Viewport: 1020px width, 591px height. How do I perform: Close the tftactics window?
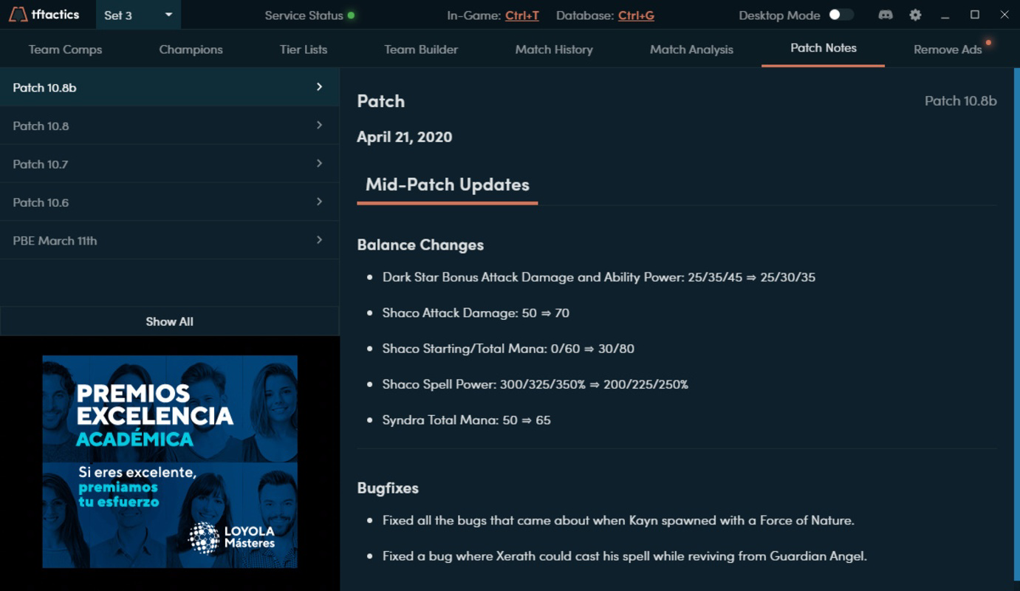tap(1004, 15)
